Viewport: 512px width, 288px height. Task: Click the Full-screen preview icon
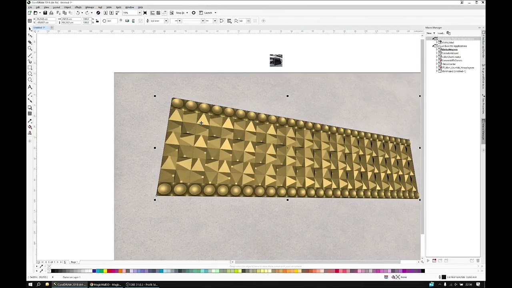pyautogui.click(x=145, y=13)
